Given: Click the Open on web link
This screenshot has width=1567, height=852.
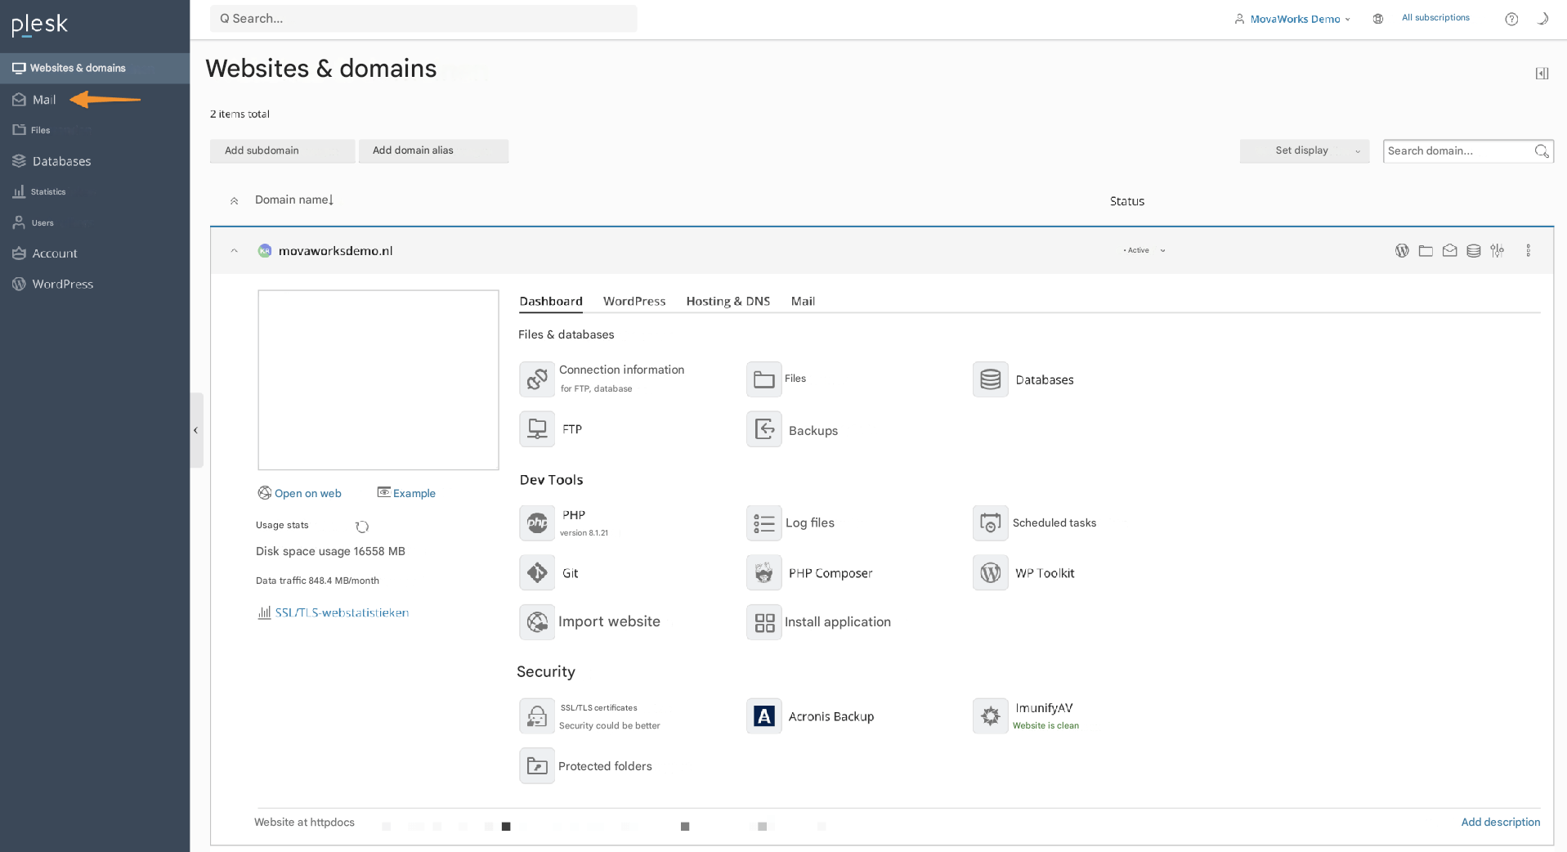Looking at the screenshot, I should (x=300, y=493).
